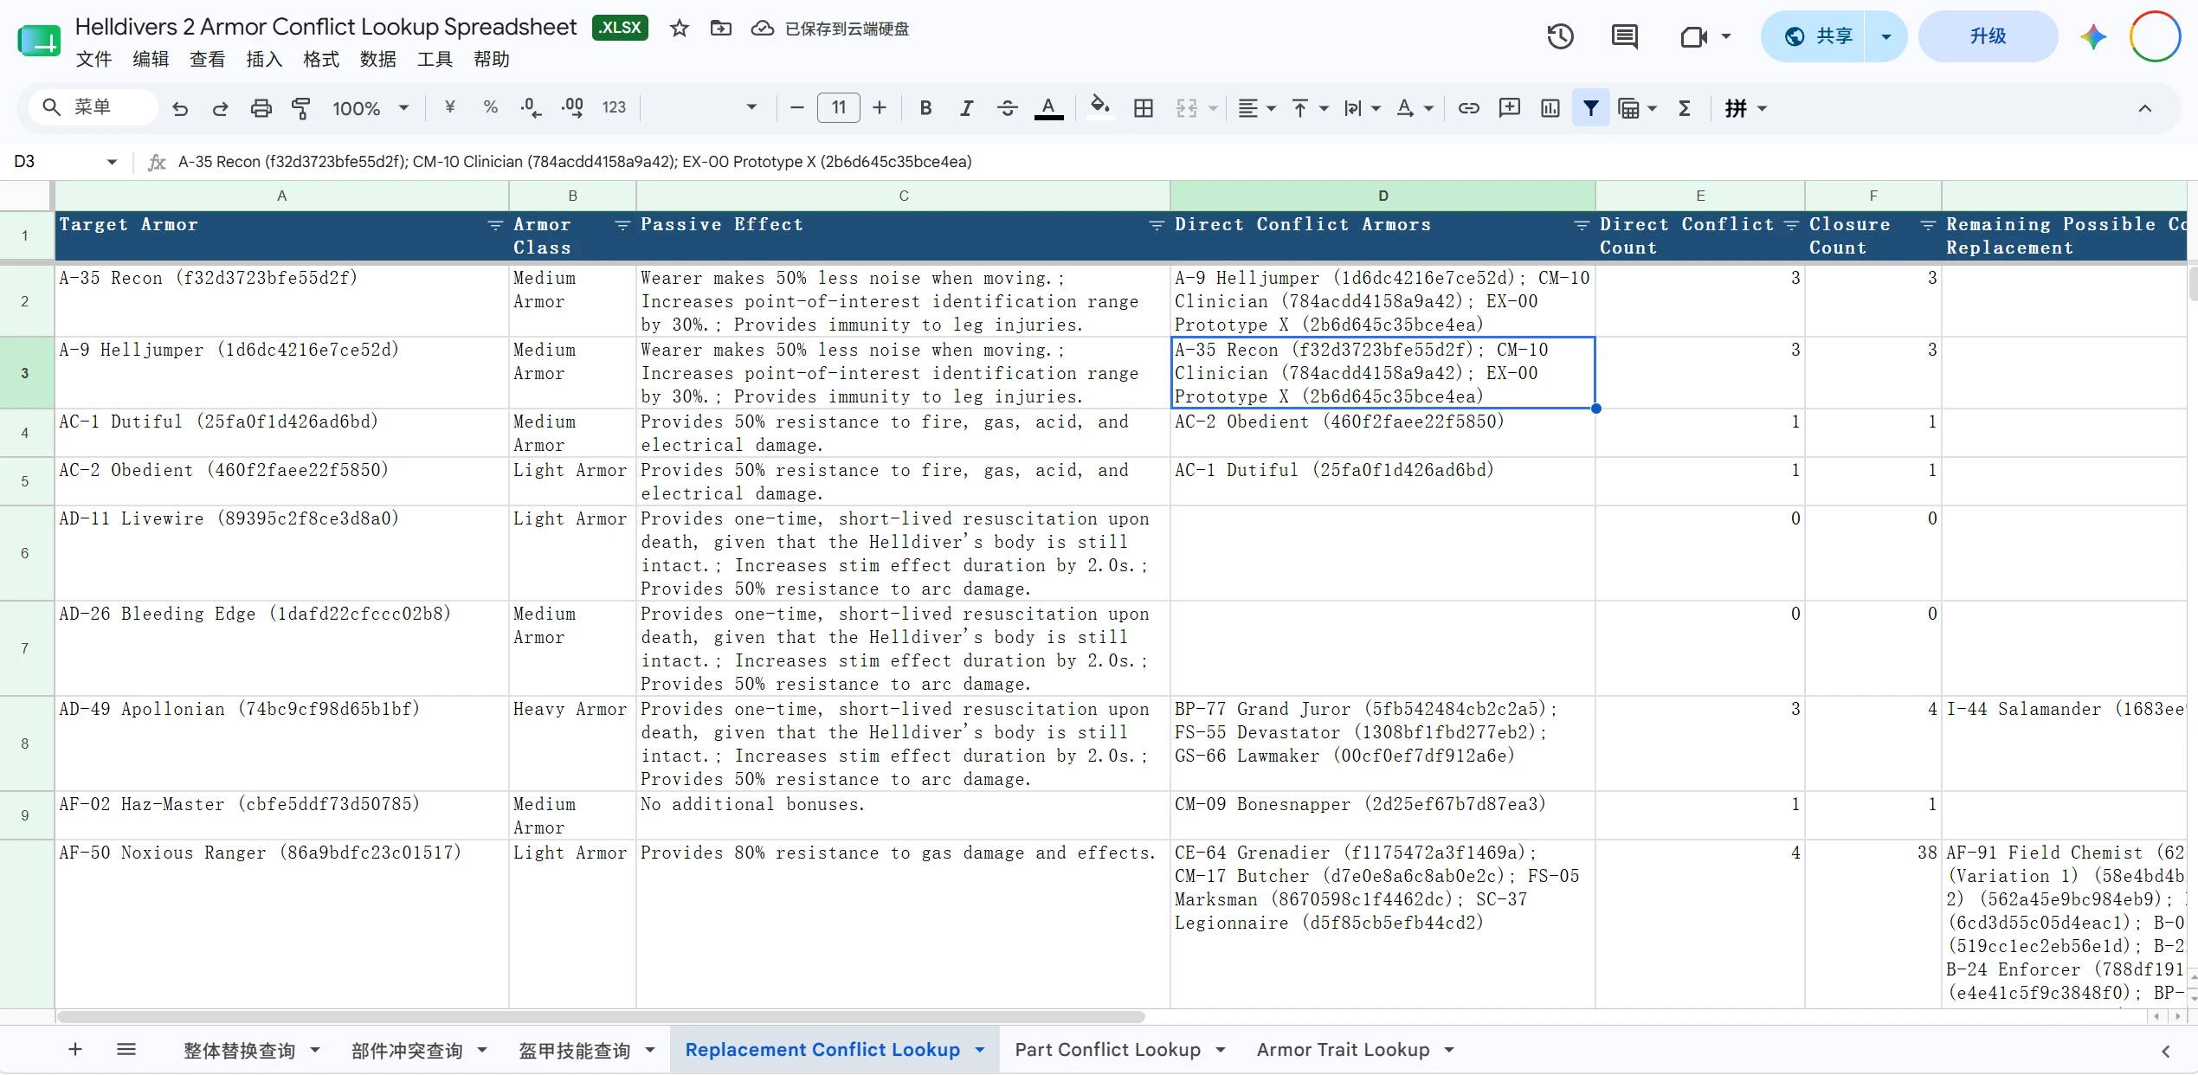Open the share options arrow

(1885, 36)
